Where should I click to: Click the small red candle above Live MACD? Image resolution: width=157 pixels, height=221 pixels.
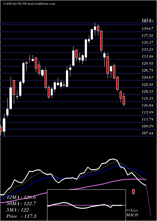click(x=133, y=192)
